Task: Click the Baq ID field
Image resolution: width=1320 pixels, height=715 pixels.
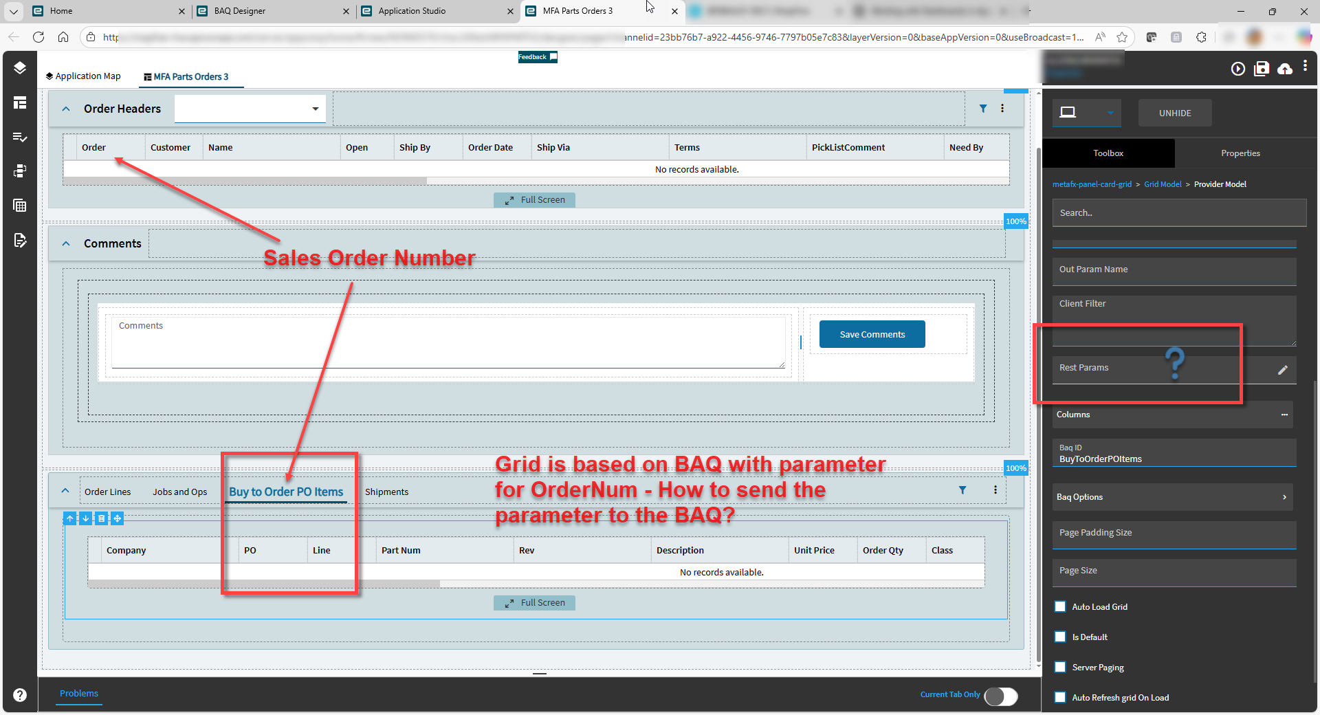Action: point(1174,453)
